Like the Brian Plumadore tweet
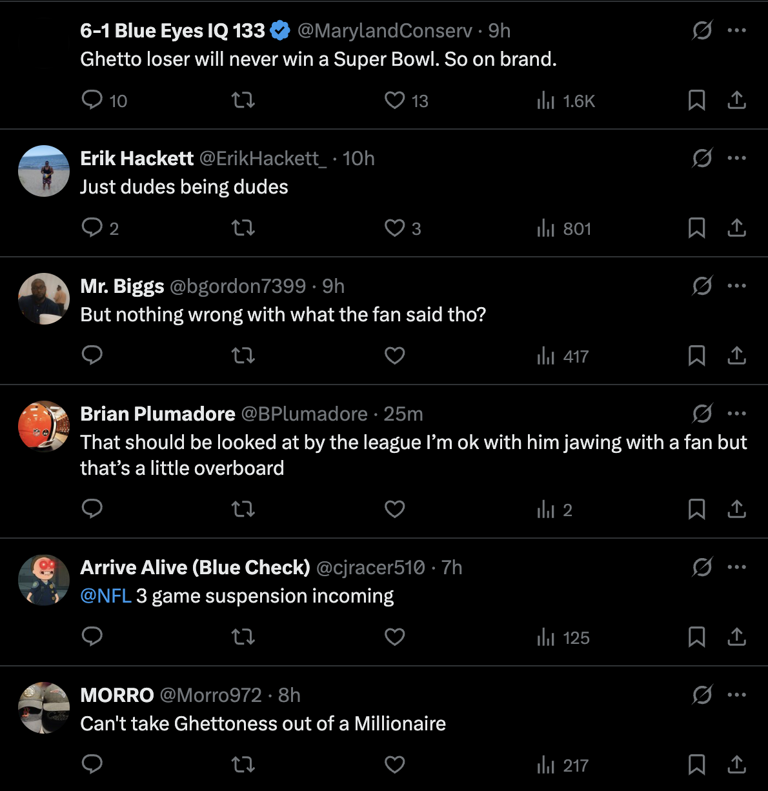The width and height of the screenshot is (768, 791). 395,509
